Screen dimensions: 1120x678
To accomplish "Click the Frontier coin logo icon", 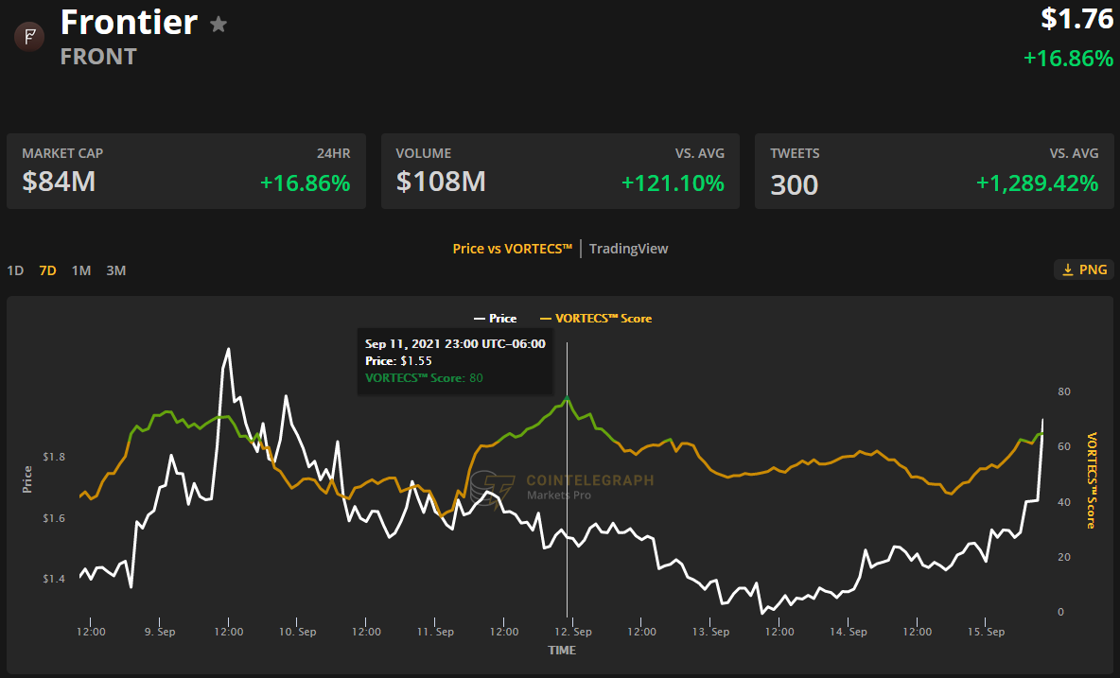I will (x=29, y=37).
